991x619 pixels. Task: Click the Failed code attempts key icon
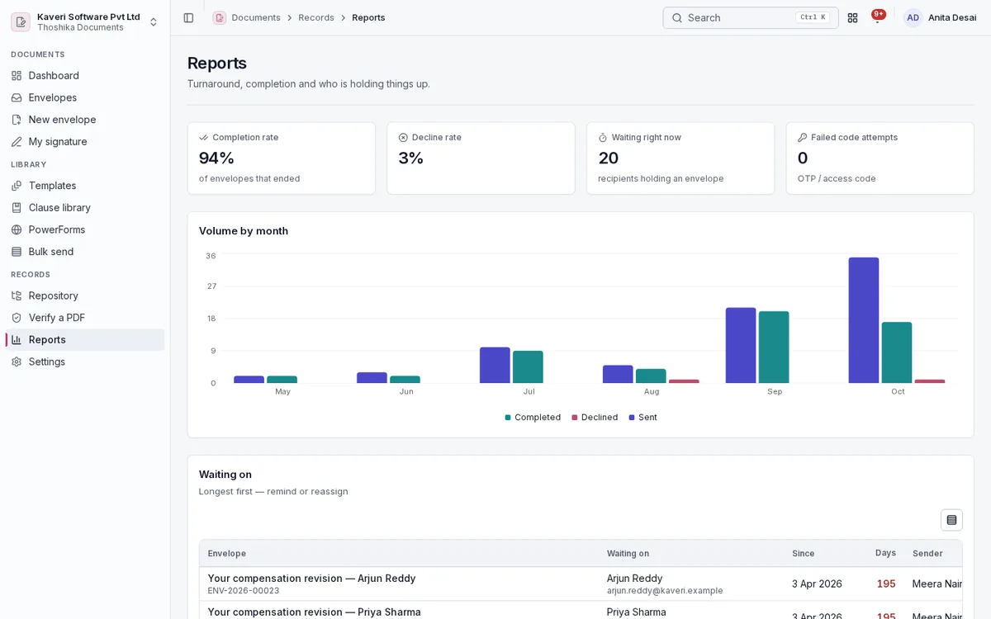coord(803,138)
